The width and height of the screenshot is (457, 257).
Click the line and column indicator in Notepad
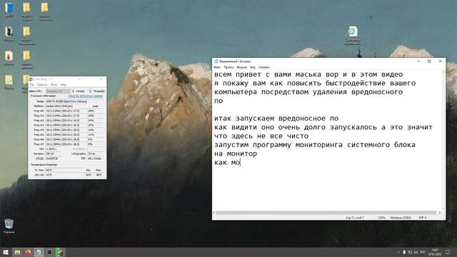[355, 218]
